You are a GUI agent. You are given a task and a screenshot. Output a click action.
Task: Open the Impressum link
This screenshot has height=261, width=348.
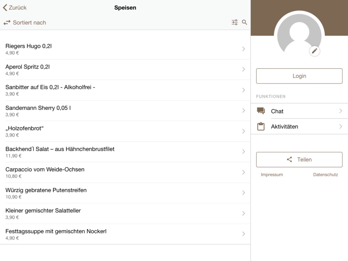pyautogui.click(x=272, y=175)
